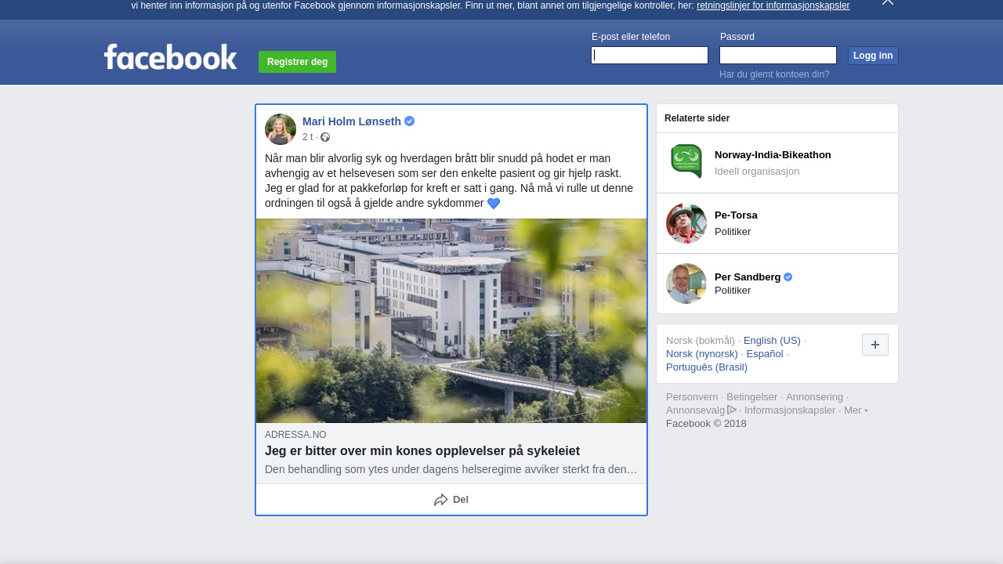
Task: Click the Registrer deg button
Action: coord(297,62)
